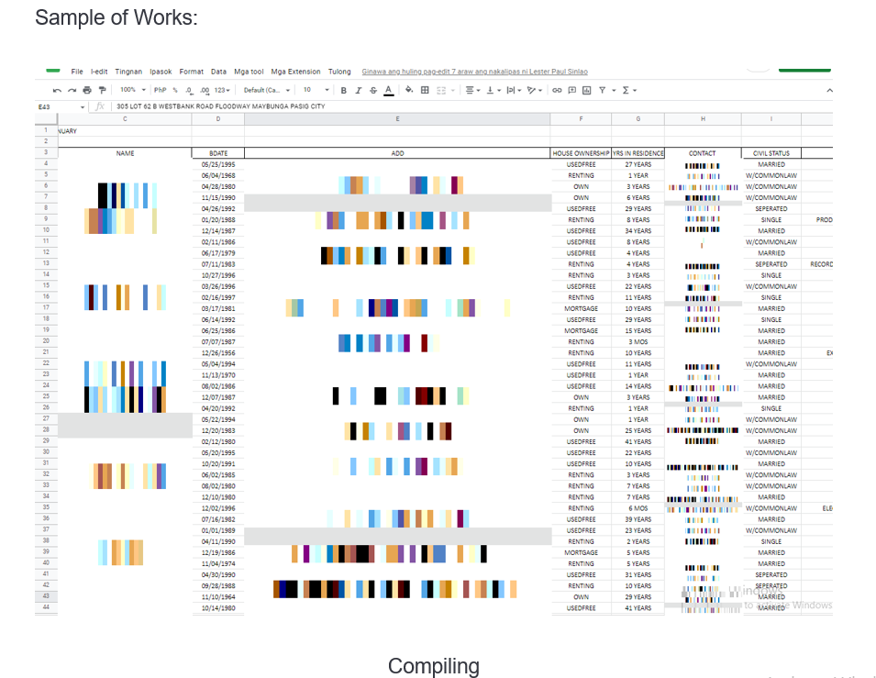Viewport: 876px width, 678px height.
Task: Select column E header
Action: click(x=397, y=119)
